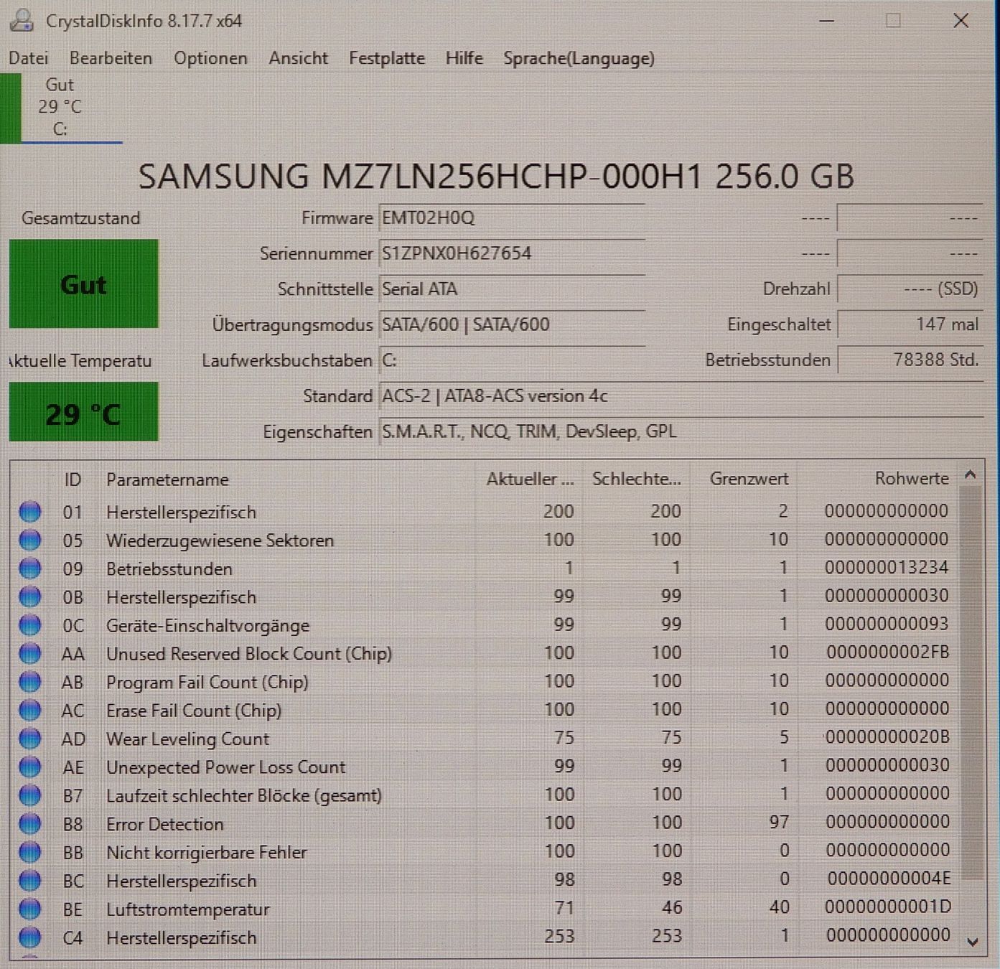Click the Eingeschaltet value 147 mal
The image size is (1000, 969).
tap(910, 324)
